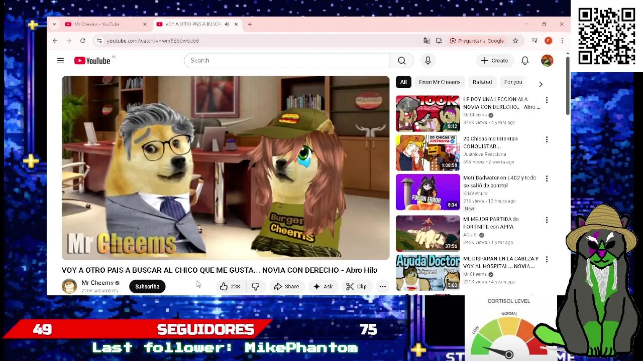643x361 pixels.
Task: Select the Related filter chip
Action: pyautogui.click(x=482, y=82)
